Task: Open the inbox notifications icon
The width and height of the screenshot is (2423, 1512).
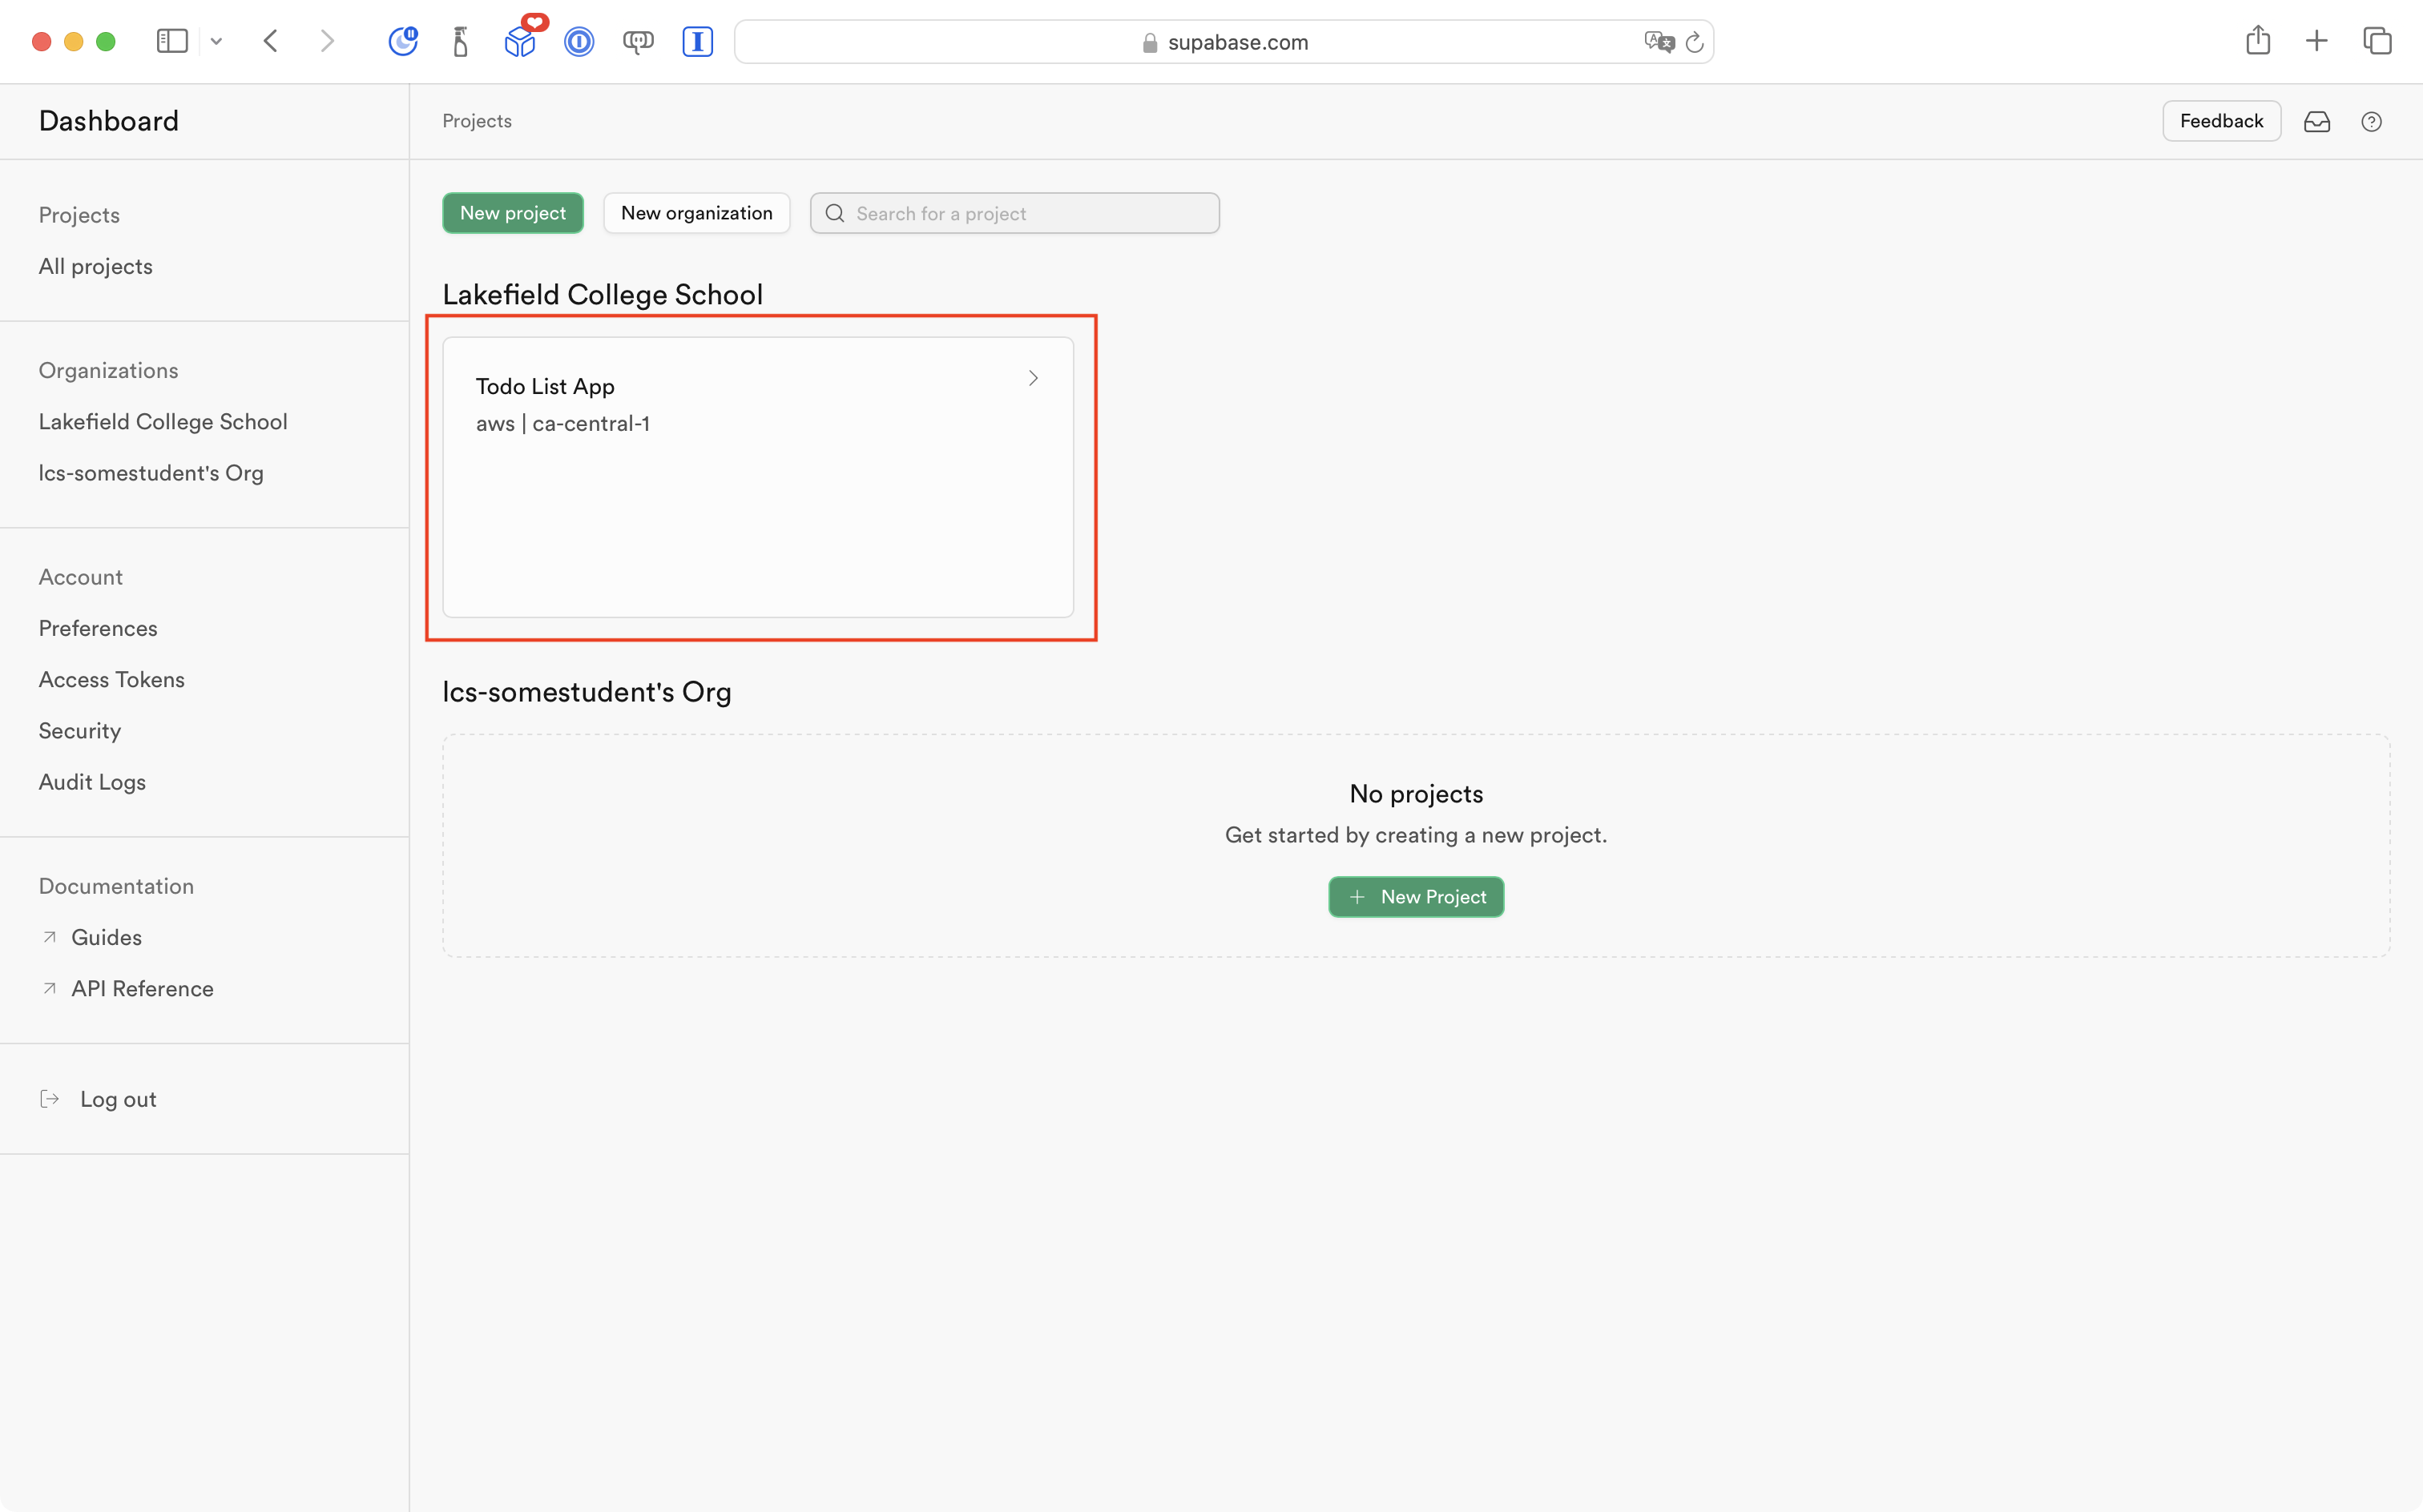Action: click(x=2317, y=121)
